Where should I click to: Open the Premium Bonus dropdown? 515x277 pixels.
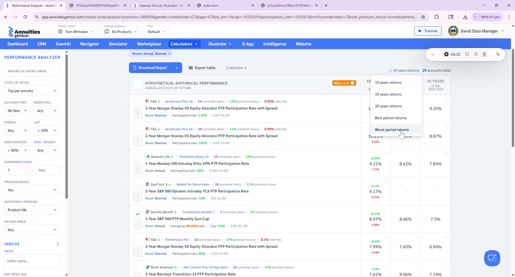[32, 190]
